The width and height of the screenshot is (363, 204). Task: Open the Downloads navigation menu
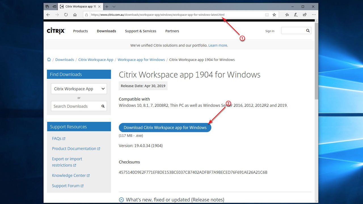(106, 31)
